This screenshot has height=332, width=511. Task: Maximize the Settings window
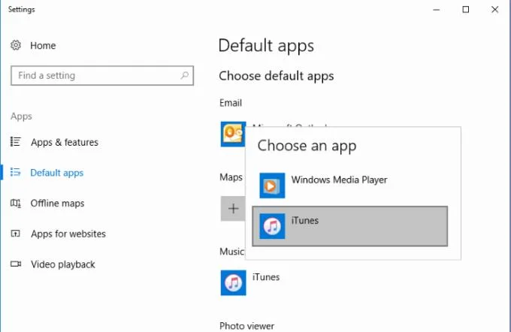466,10
